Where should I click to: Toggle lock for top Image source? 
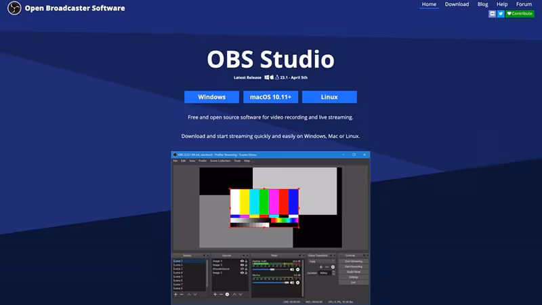tap(246, 261)
